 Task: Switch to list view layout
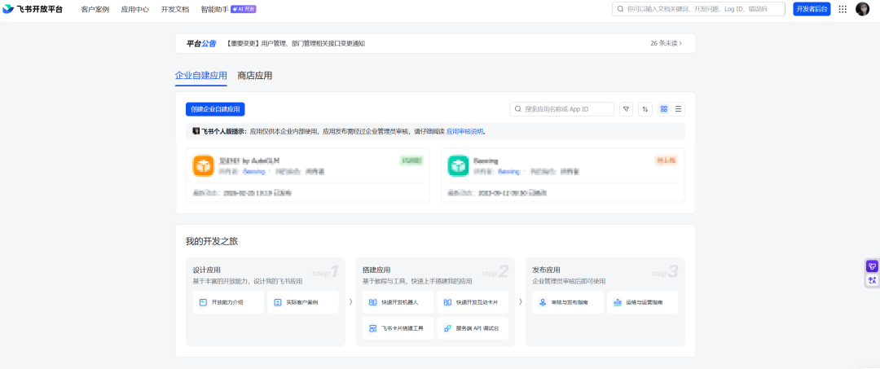[x=678, y=109]
